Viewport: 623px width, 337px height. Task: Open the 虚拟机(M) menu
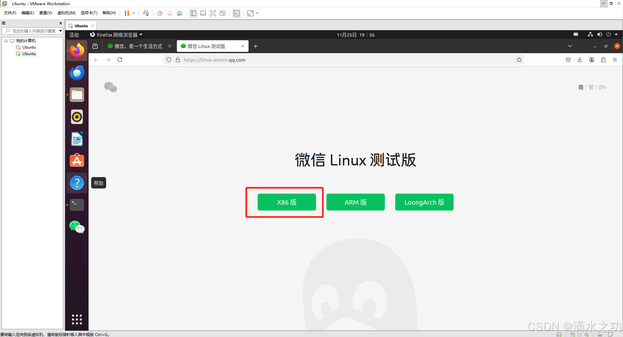click(67, 13)
